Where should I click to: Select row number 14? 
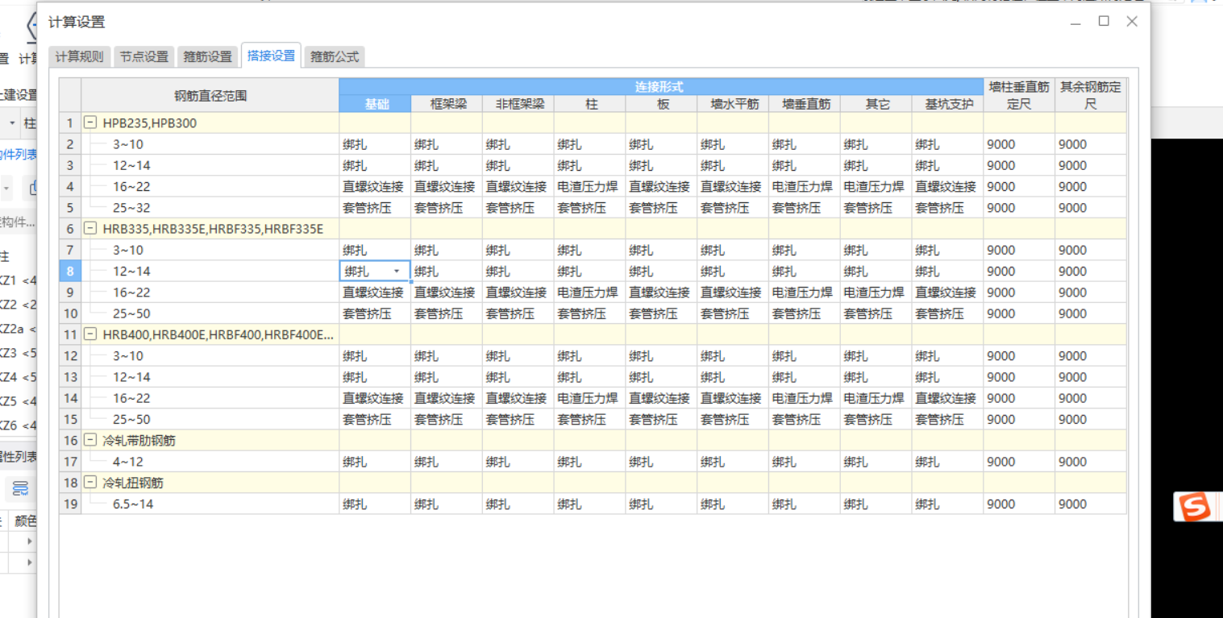click(70, 398)
